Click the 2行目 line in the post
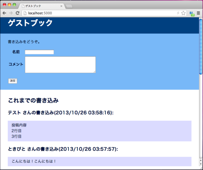This screenshot has width=203, height=170. coord(17,131)
